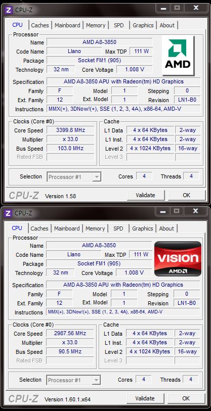Click the Core Voltage value in the version 1.58 window
The image size is (211, 411).
(135, 69)
